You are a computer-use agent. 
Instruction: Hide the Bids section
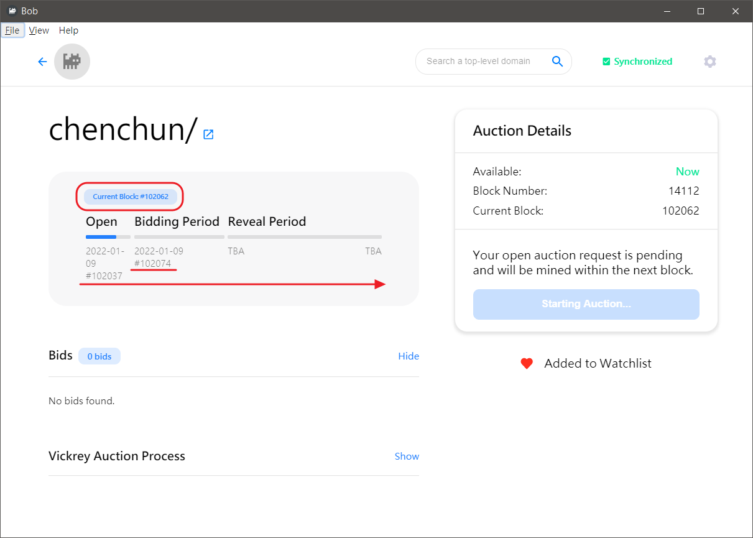coord(409,356)
